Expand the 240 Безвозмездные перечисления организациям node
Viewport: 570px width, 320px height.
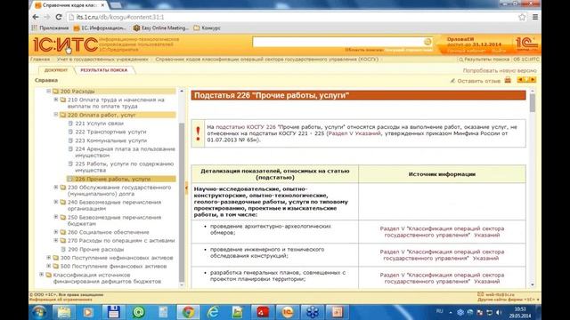pos(56,202)
